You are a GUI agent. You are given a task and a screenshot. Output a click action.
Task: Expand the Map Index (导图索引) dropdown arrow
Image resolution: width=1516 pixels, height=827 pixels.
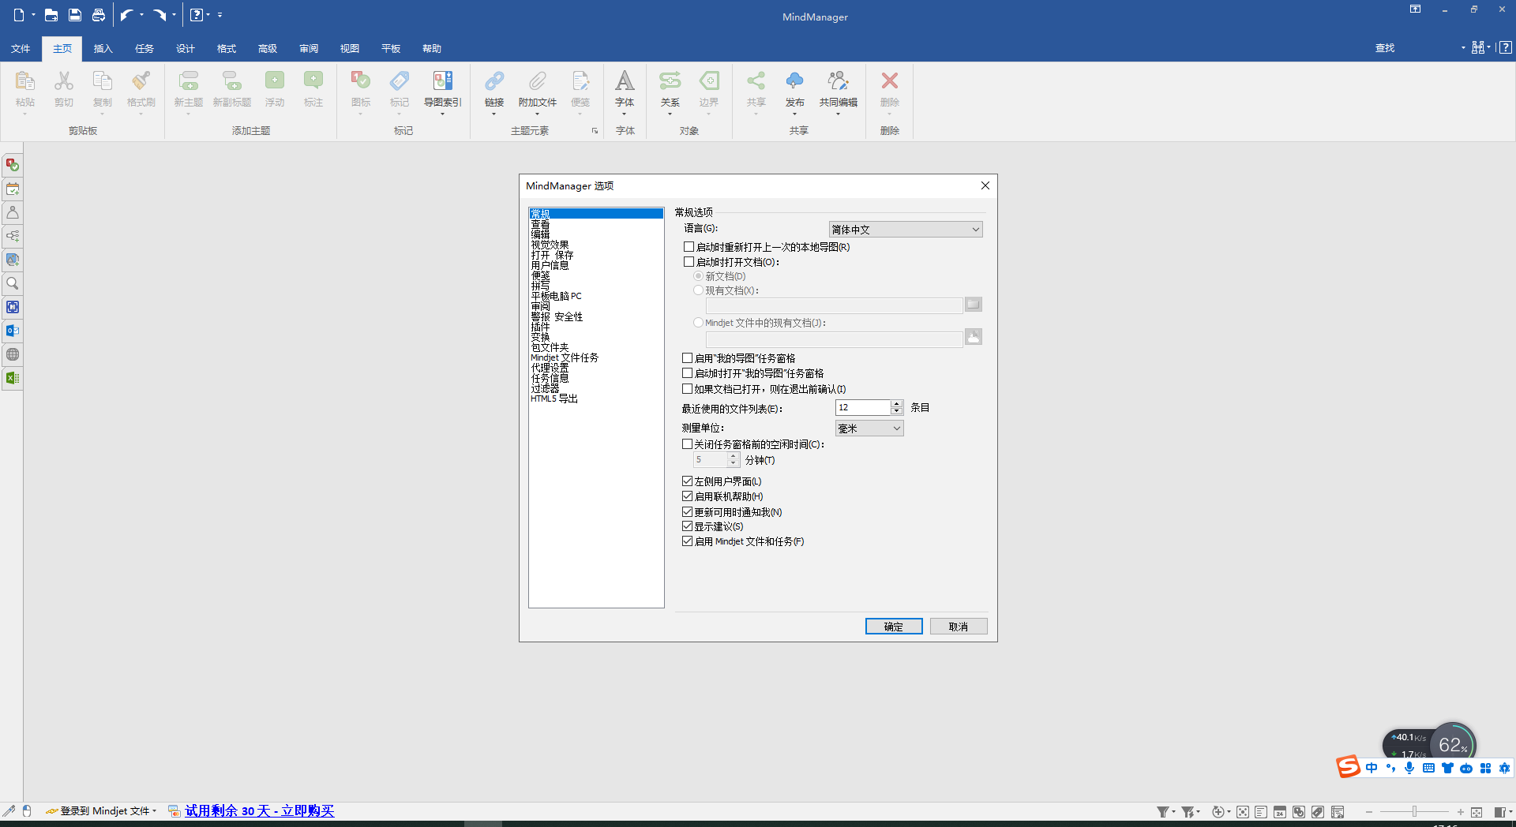443,114
